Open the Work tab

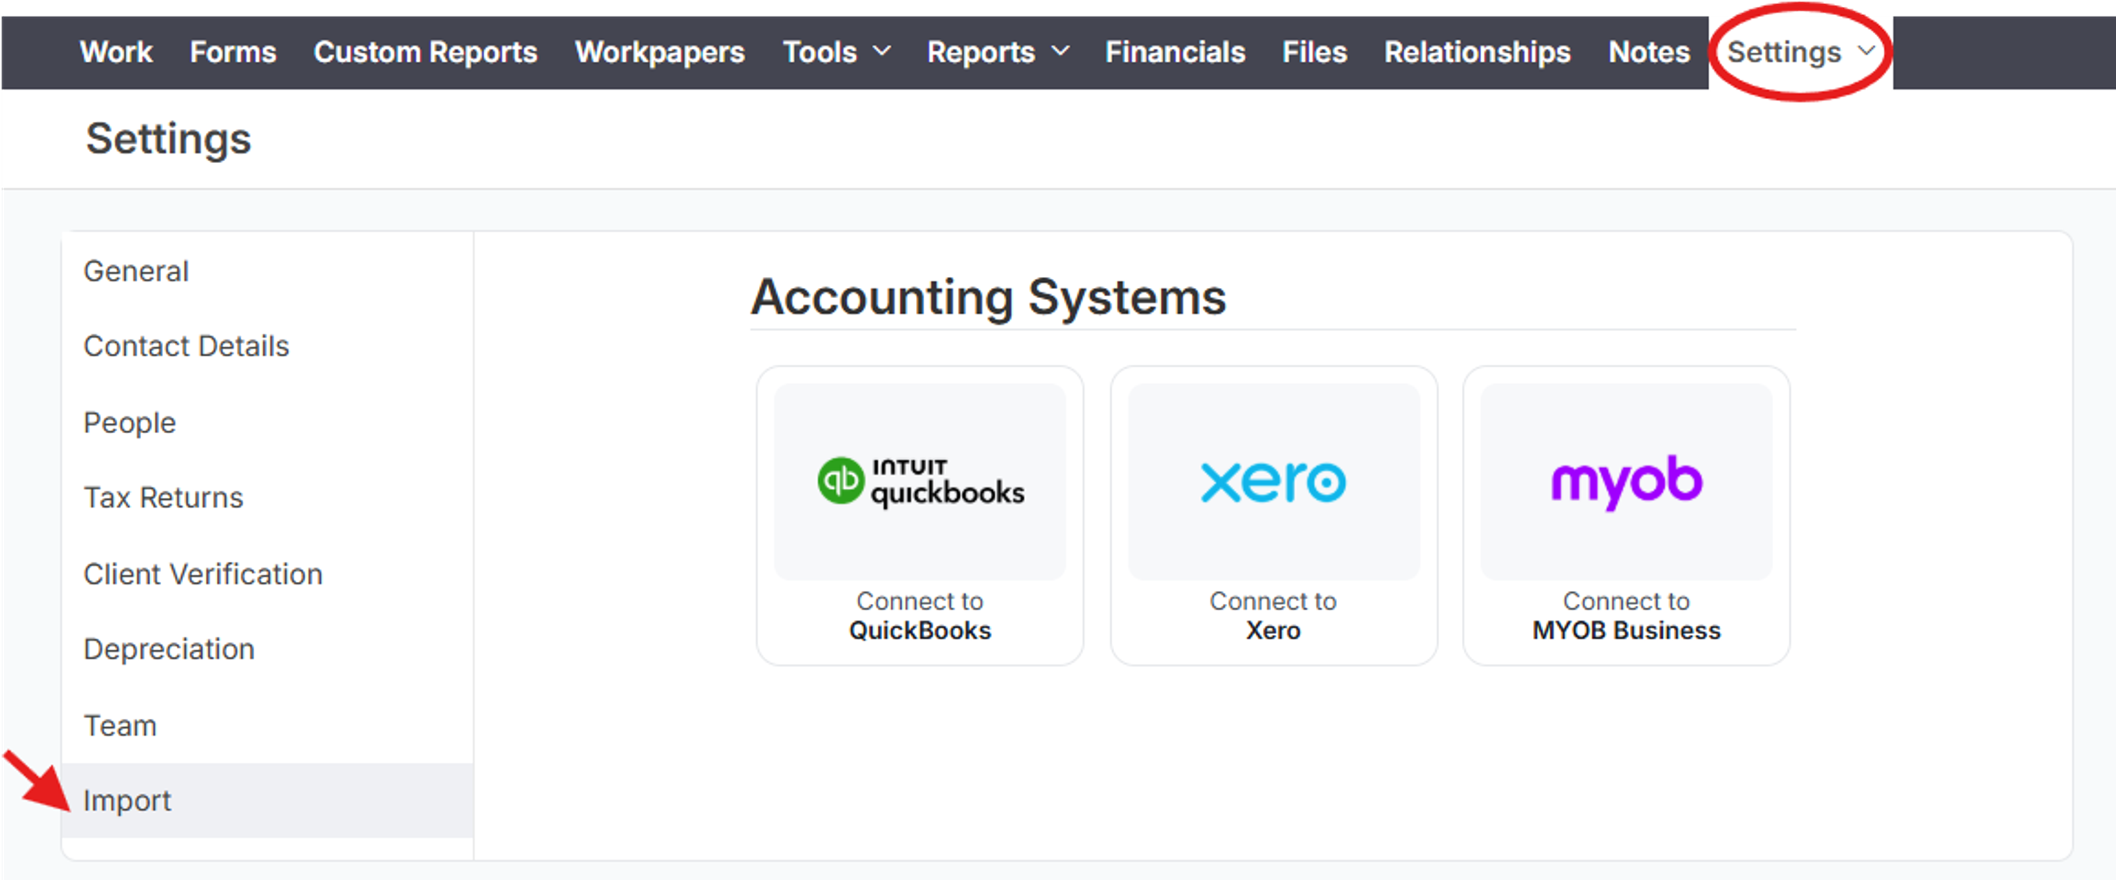coord(116,51)
